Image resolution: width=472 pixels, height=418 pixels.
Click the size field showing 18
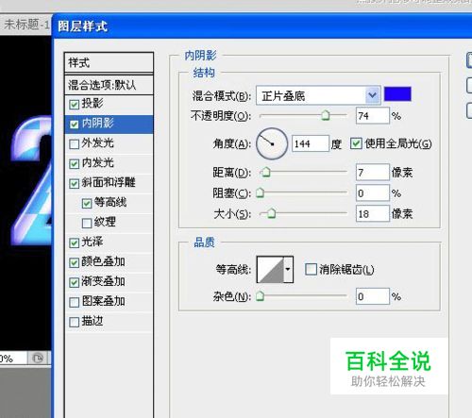[373, 214]
